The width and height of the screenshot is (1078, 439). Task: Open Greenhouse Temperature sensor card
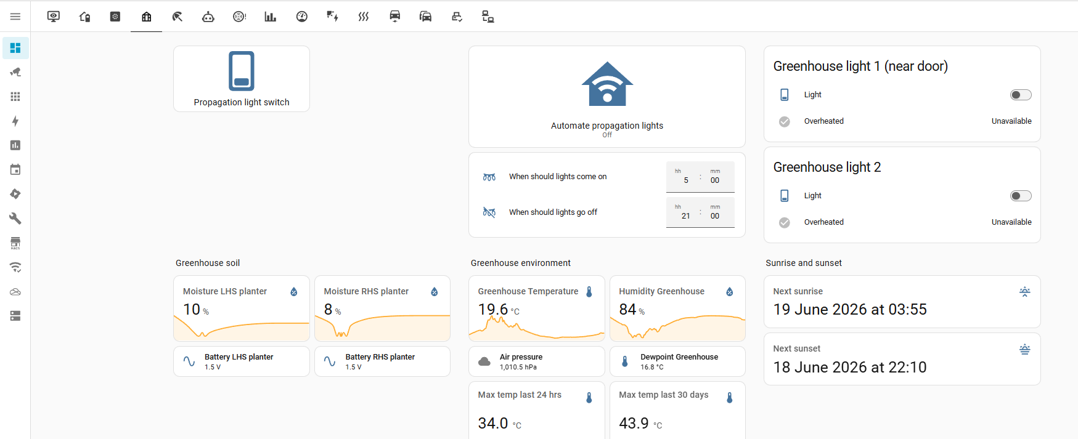(x=536, y=308)
